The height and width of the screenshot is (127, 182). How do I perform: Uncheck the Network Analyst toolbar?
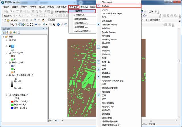(98, 25)
